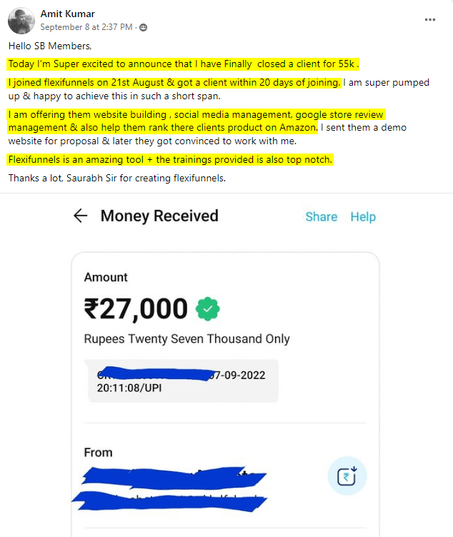Image resolution: width=453 pixels, height=537 pixels.
Task: Click the Amit Kumar author name
Action: (x=67, y=14)
